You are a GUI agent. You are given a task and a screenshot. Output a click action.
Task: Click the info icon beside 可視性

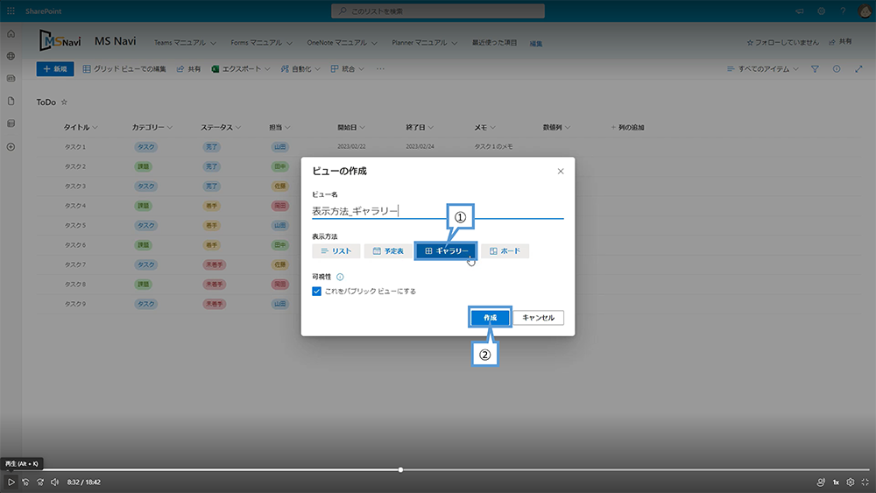coord(340,277)
